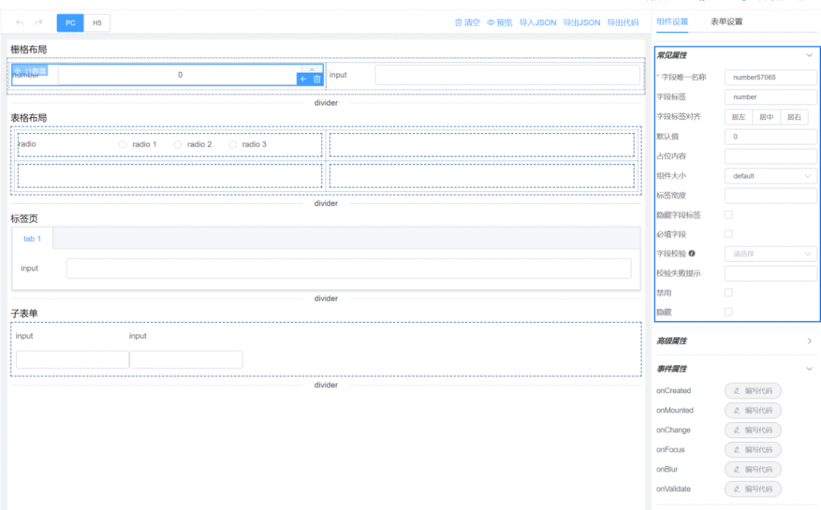Click the 清空 trash toolbar item
The width and height of the screenshot is (821, 510).
(x=467, y=22)
